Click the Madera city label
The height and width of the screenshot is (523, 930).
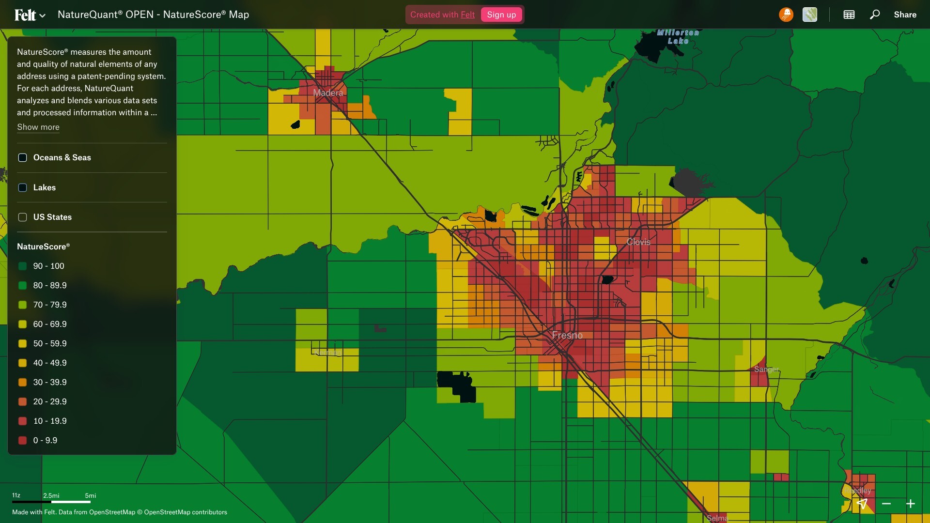click(328, 92)
